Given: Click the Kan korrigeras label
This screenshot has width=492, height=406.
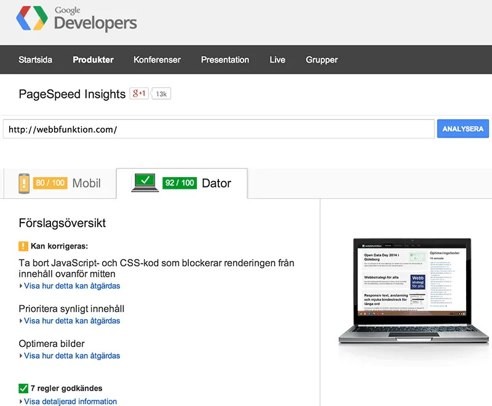Looking at the screenshot, I should (59, 246).
